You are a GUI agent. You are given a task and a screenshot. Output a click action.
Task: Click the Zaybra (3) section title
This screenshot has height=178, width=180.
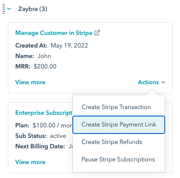click(x=33, y=9)
